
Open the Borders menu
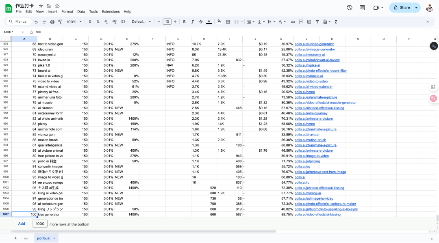[228, 22]
